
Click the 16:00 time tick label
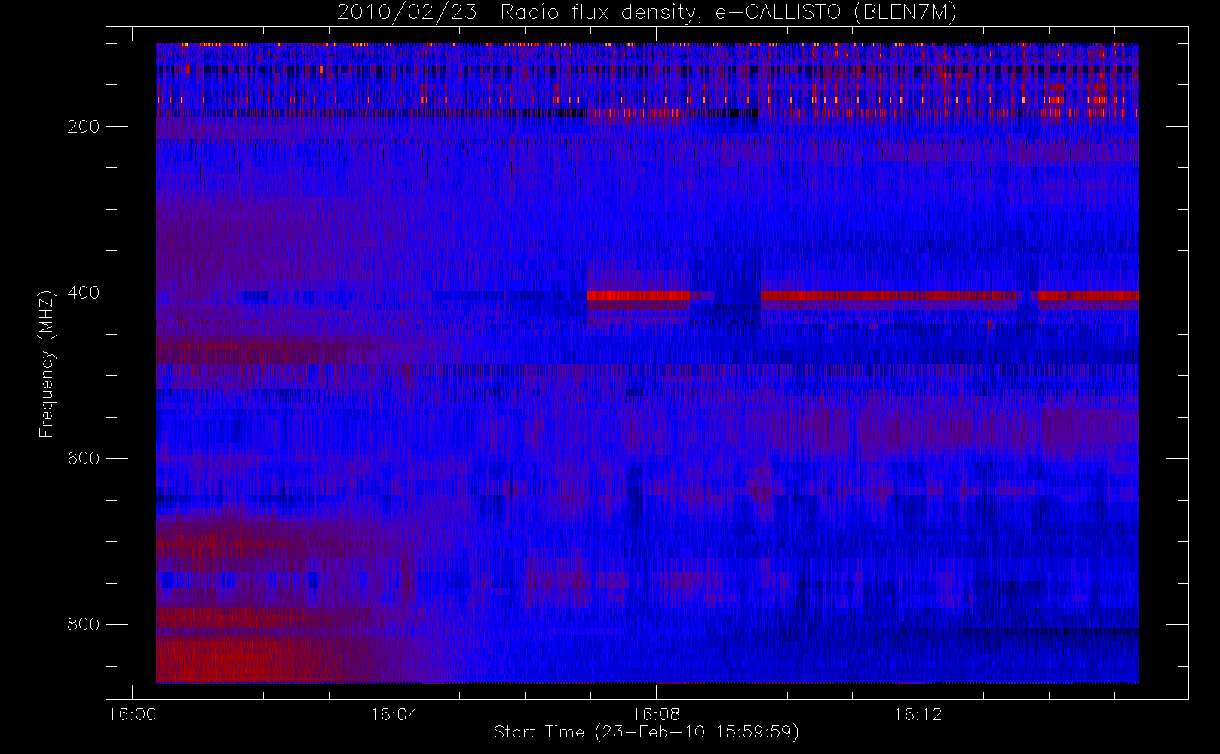[x=132, y=714]
